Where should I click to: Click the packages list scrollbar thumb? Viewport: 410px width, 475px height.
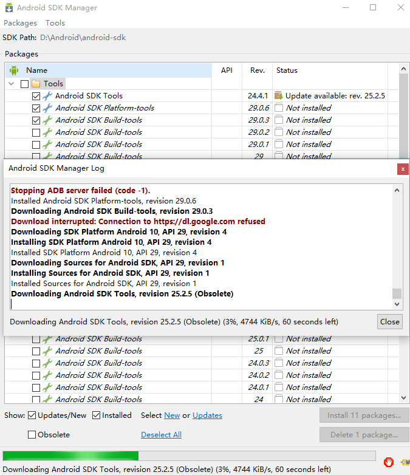pyautogui.click(x=403, y=117)
